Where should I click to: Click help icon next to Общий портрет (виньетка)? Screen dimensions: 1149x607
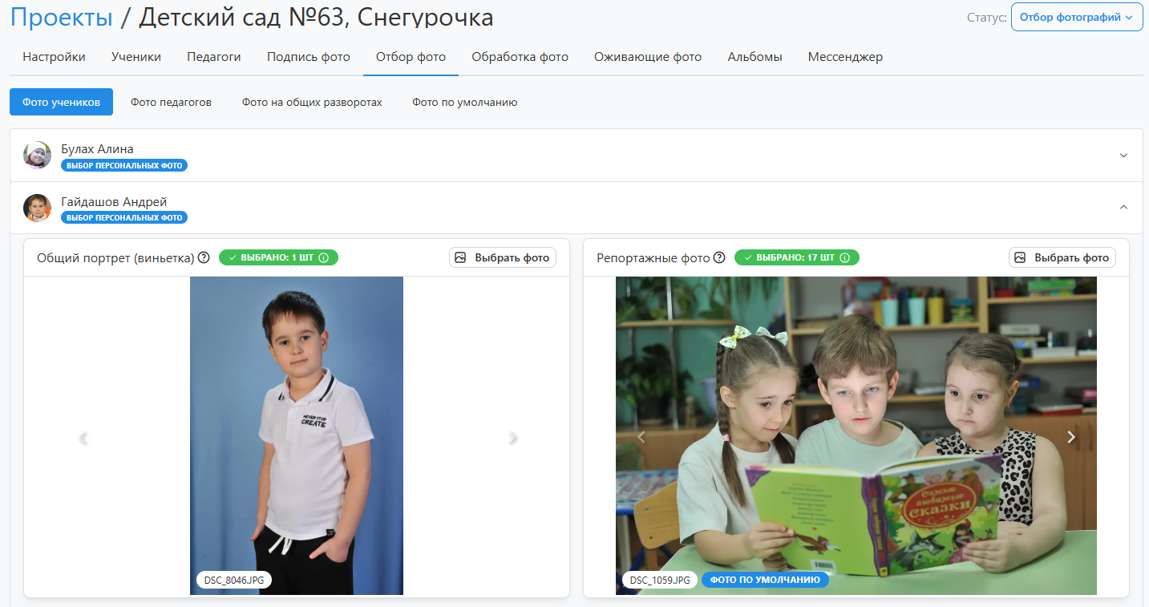point(204,257)
